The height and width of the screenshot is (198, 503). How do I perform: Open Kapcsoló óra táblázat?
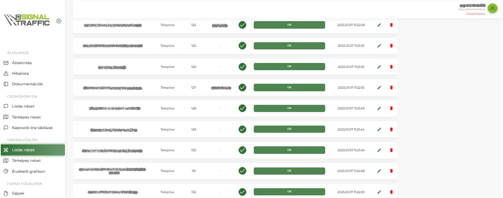32,128
